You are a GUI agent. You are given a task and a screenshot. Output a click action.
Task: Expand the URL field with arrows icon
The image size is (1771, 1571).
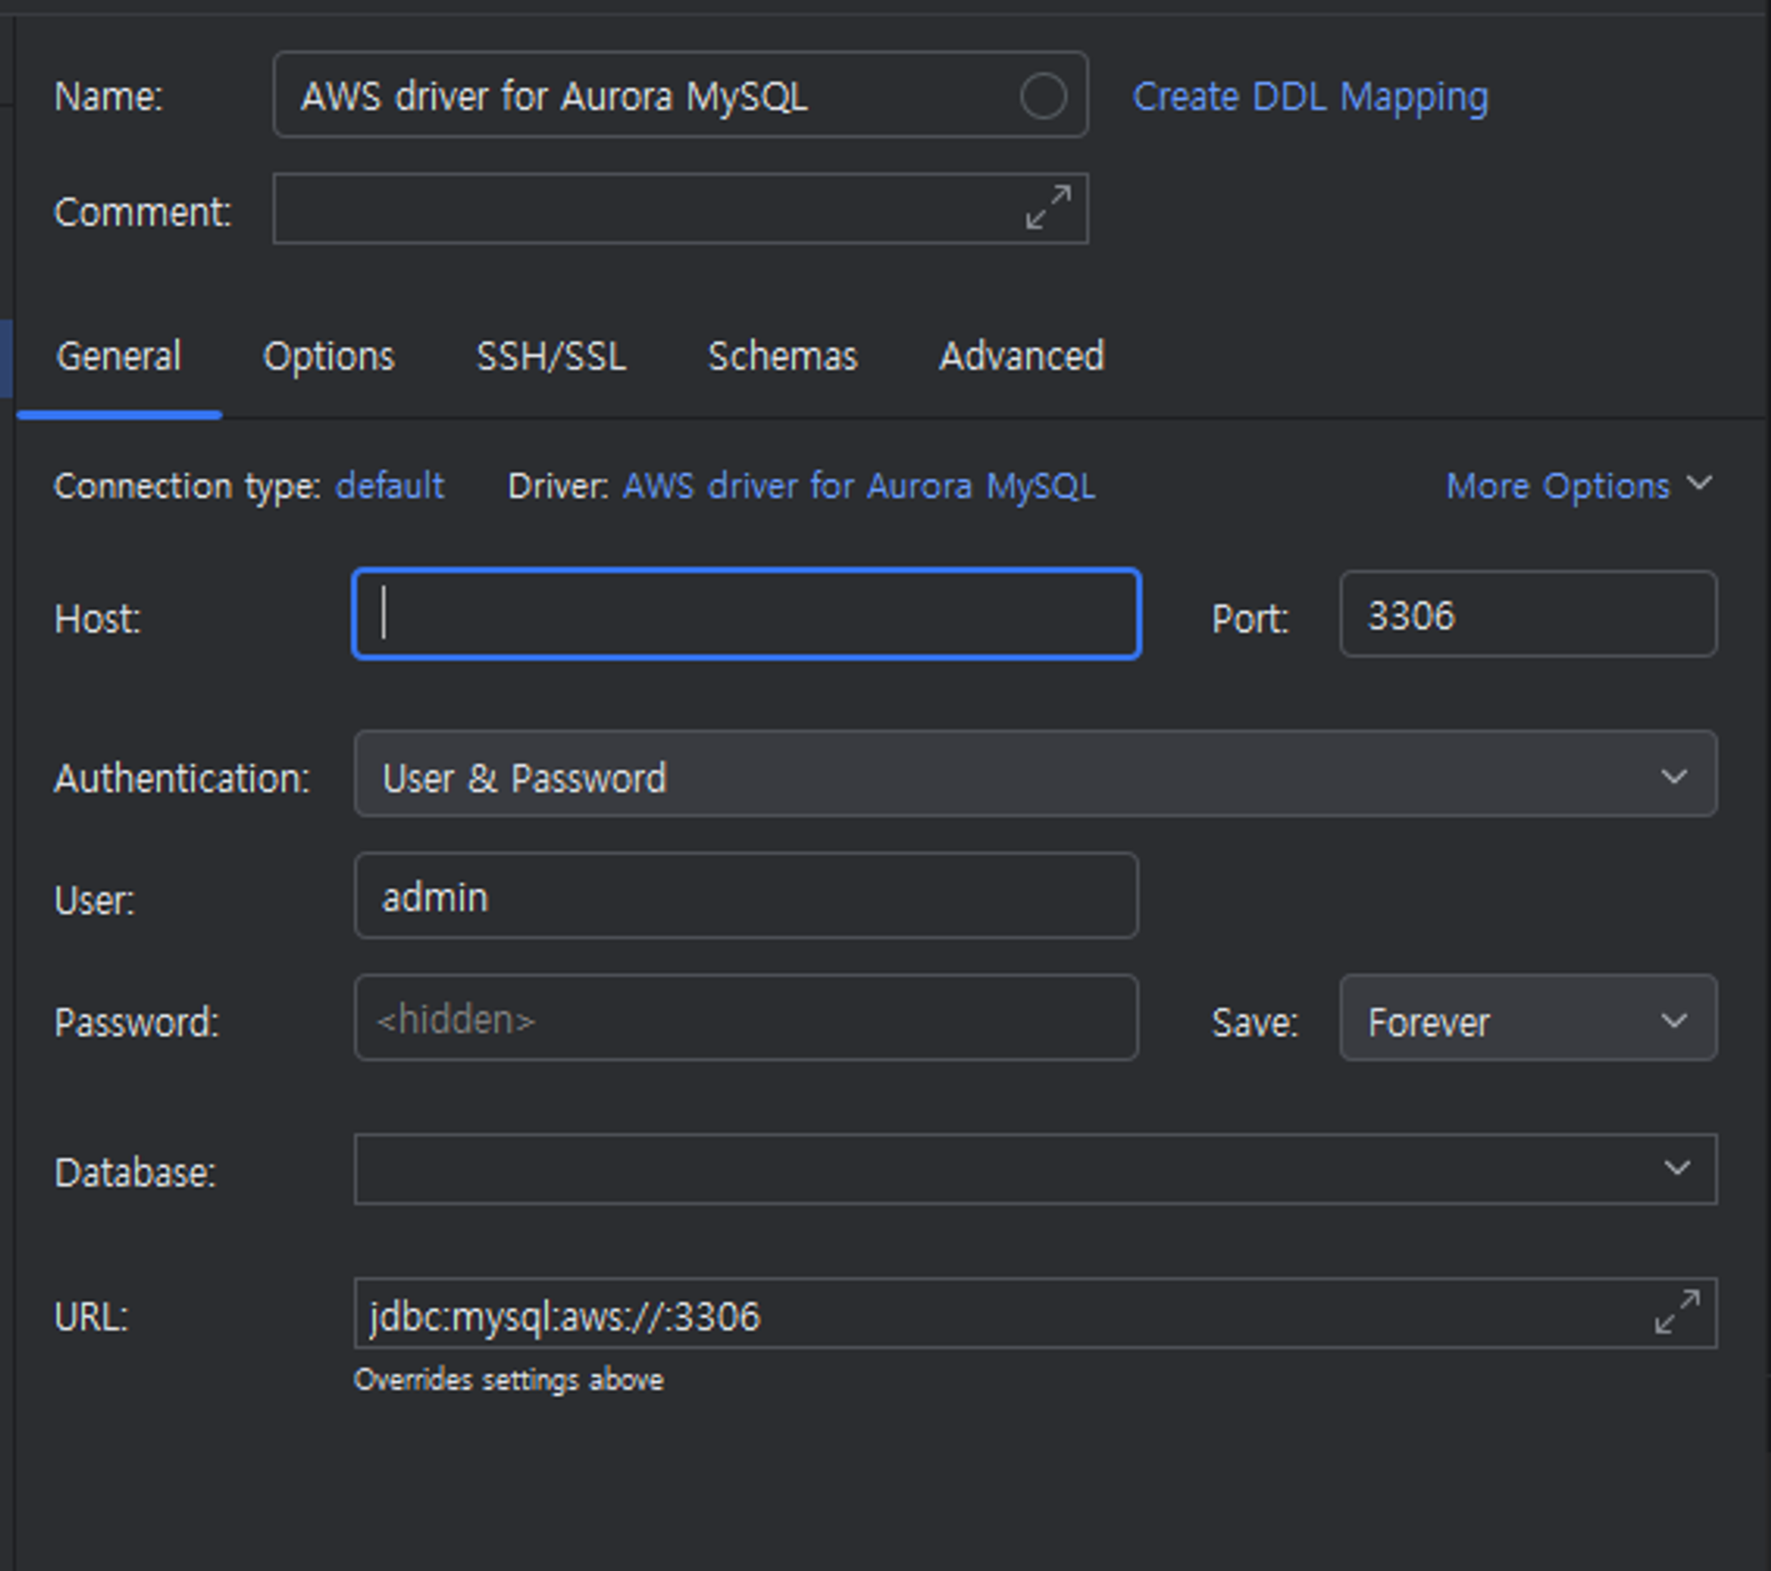[1677, 1312]
